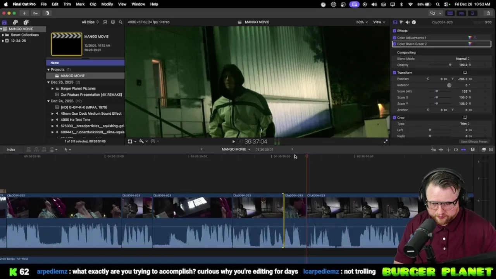Screen dimensions: 496x279
Task: Toggle browser list view icon
Action: pos(105,22)
